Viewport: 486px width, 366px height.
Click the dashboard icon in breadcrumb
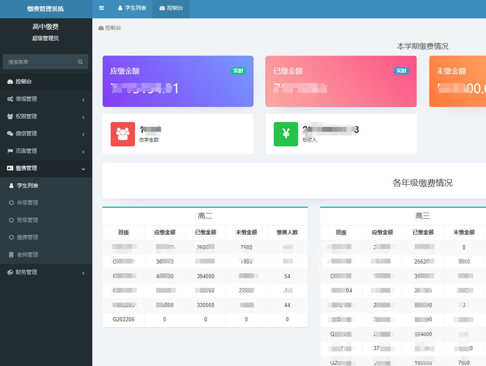(101, 28)
